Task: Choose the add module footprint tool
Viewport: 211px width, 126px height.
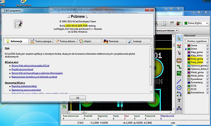Action: [x=179, y=61]
